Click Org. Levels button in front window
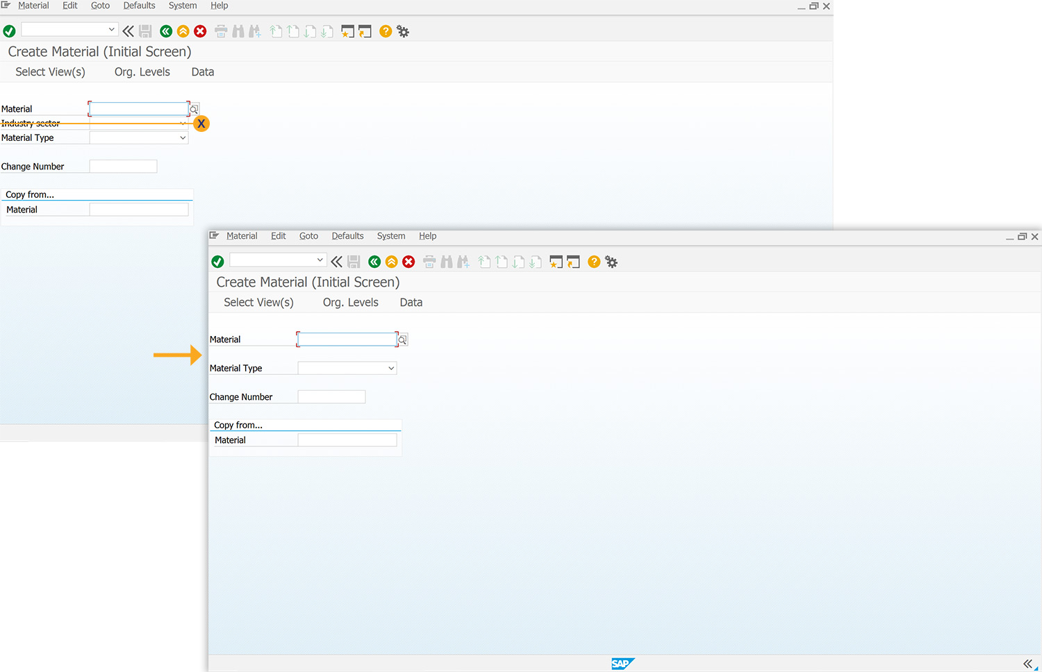This screenshot has width=1042, height=672. (351, 303)
